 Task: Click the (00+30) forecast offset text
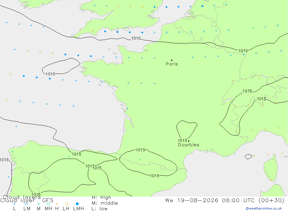[x=272, y=200]
